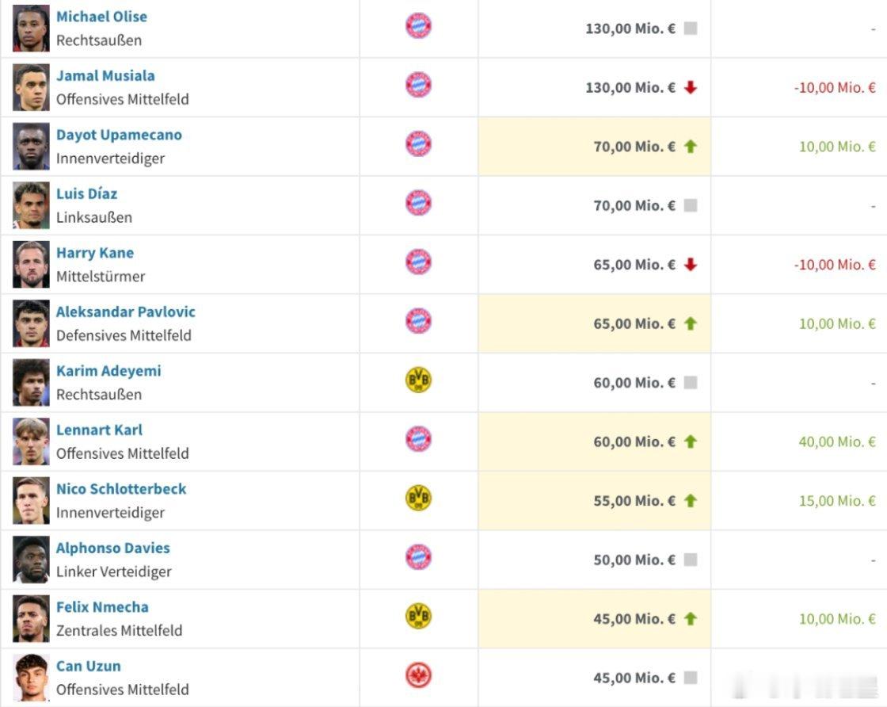This screenshot has width=887, height=707.
Task: Open Jamal Musiala's profile
Action: point(105,76)
